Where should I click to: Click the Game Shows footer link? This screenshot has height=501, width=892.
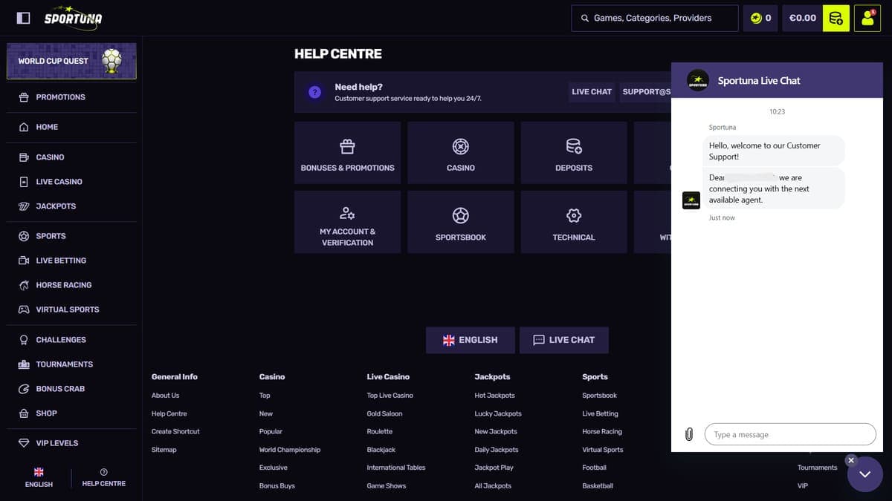tap(387, 486)
